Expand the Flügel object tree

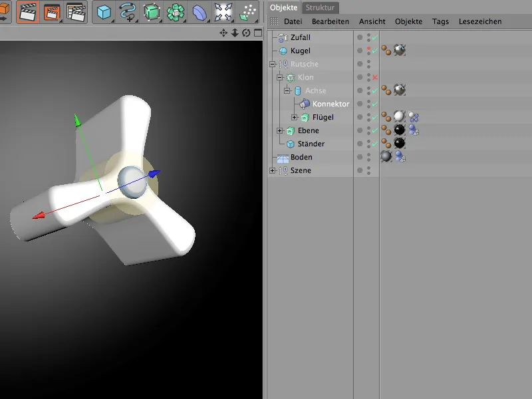[294, 117]
